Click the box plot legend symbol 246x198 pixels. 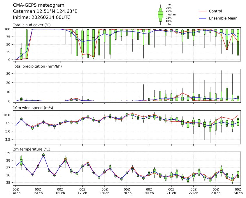160,14
